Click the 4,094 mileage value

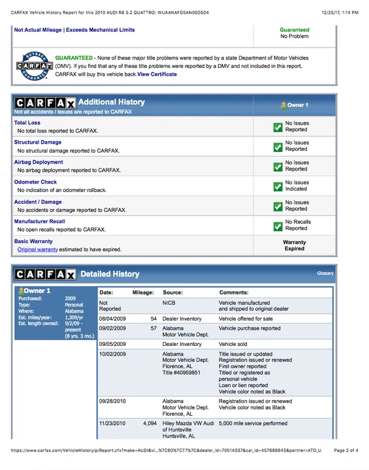tap(150, 424)
